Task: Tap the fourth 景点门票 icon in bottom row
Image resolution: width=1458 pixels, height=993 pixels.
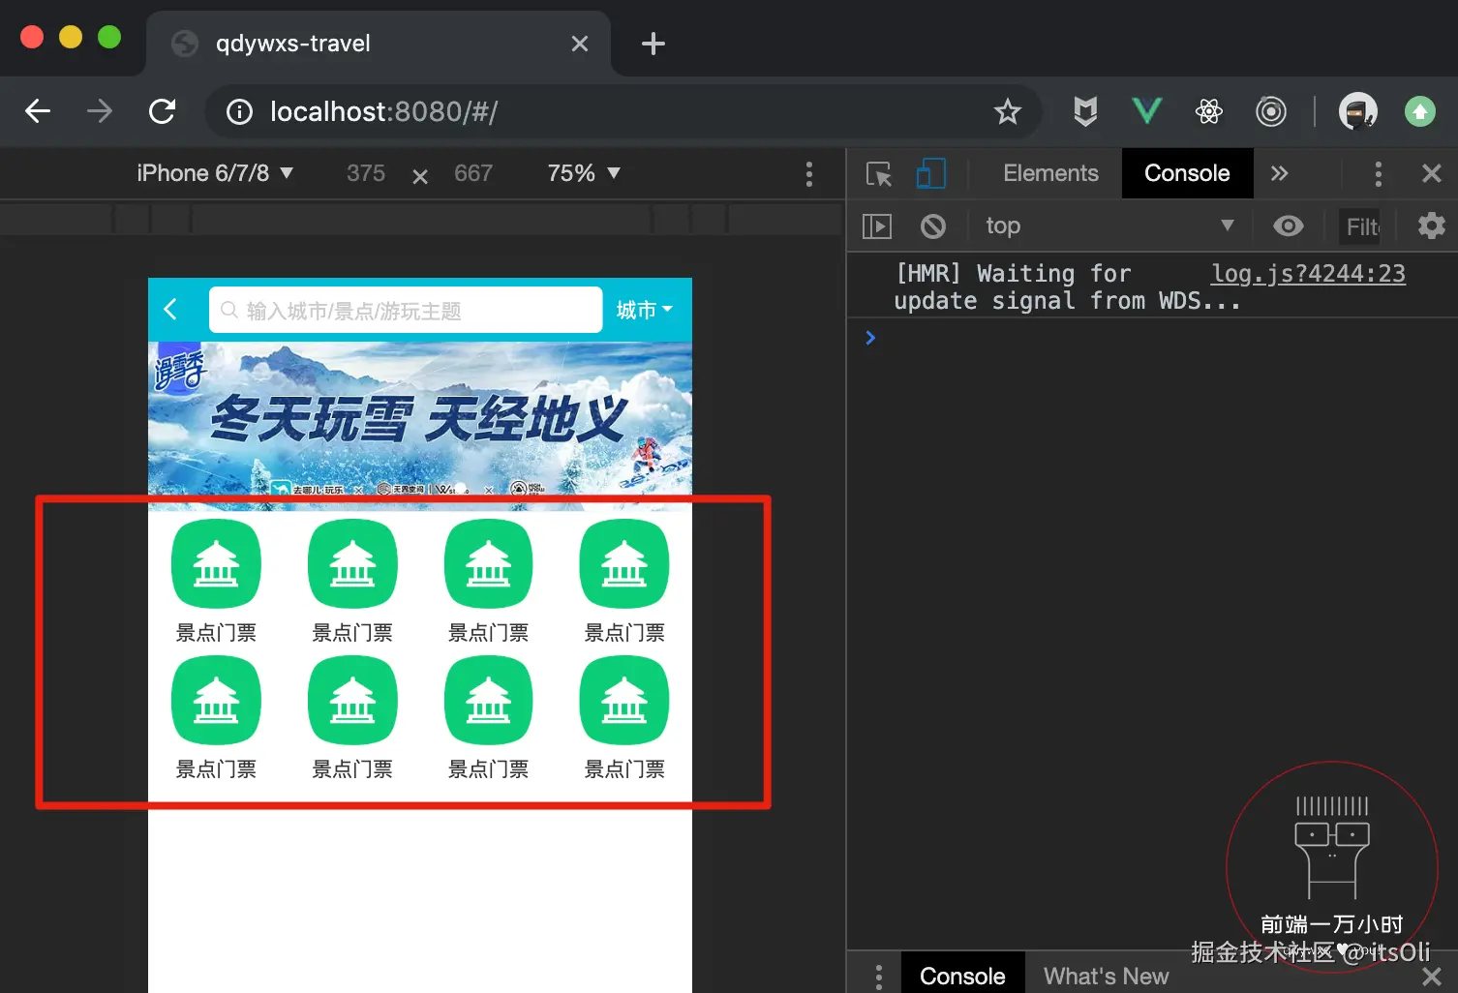Action: pos(624,701)
